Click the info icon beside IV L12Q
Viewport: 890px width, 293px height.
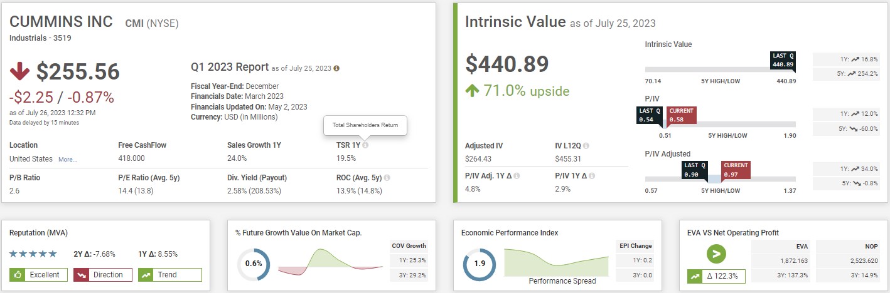click(586, 146)
